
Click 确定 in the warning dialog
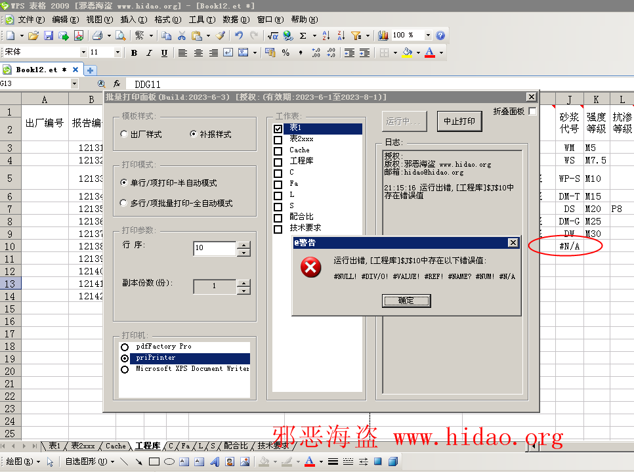[x=406, y=301]
